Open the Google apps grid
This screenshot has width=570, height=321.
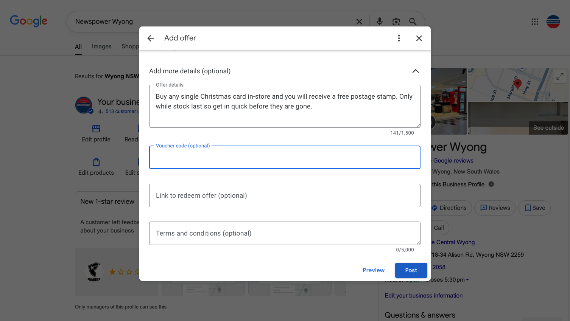pyautogui.click(x=535, y=22)
